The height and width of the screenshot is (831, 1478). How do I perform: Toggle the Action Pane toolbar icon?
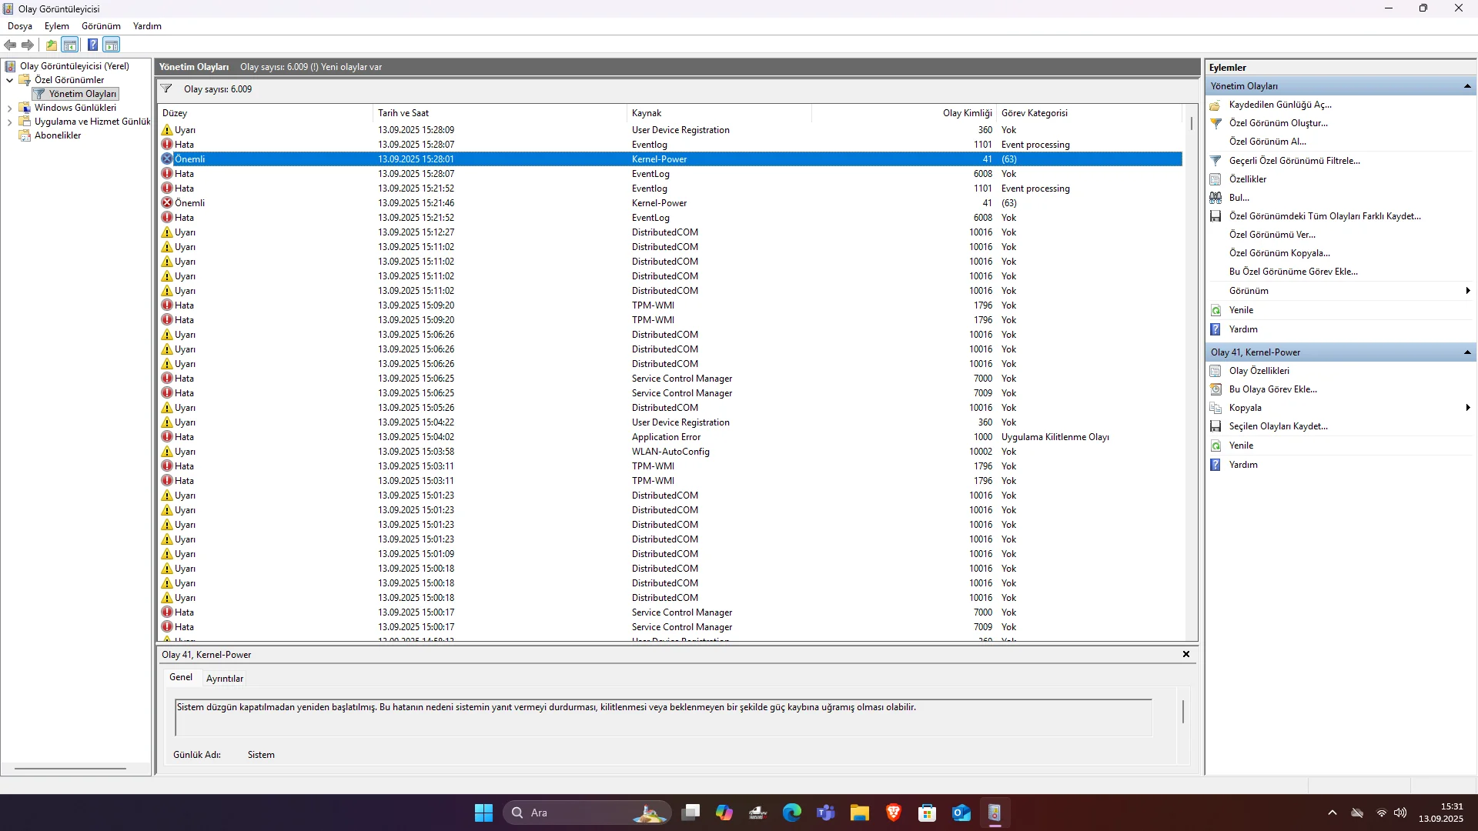coord(112,45)
